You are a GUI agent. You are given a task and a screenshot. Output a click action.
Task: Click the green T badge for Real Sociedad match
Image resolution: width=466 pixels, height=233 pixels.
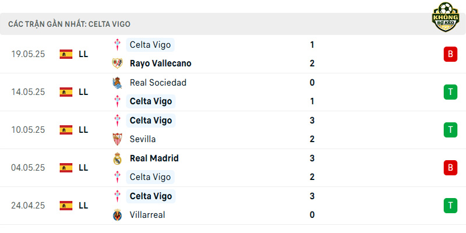coord(450,92)
